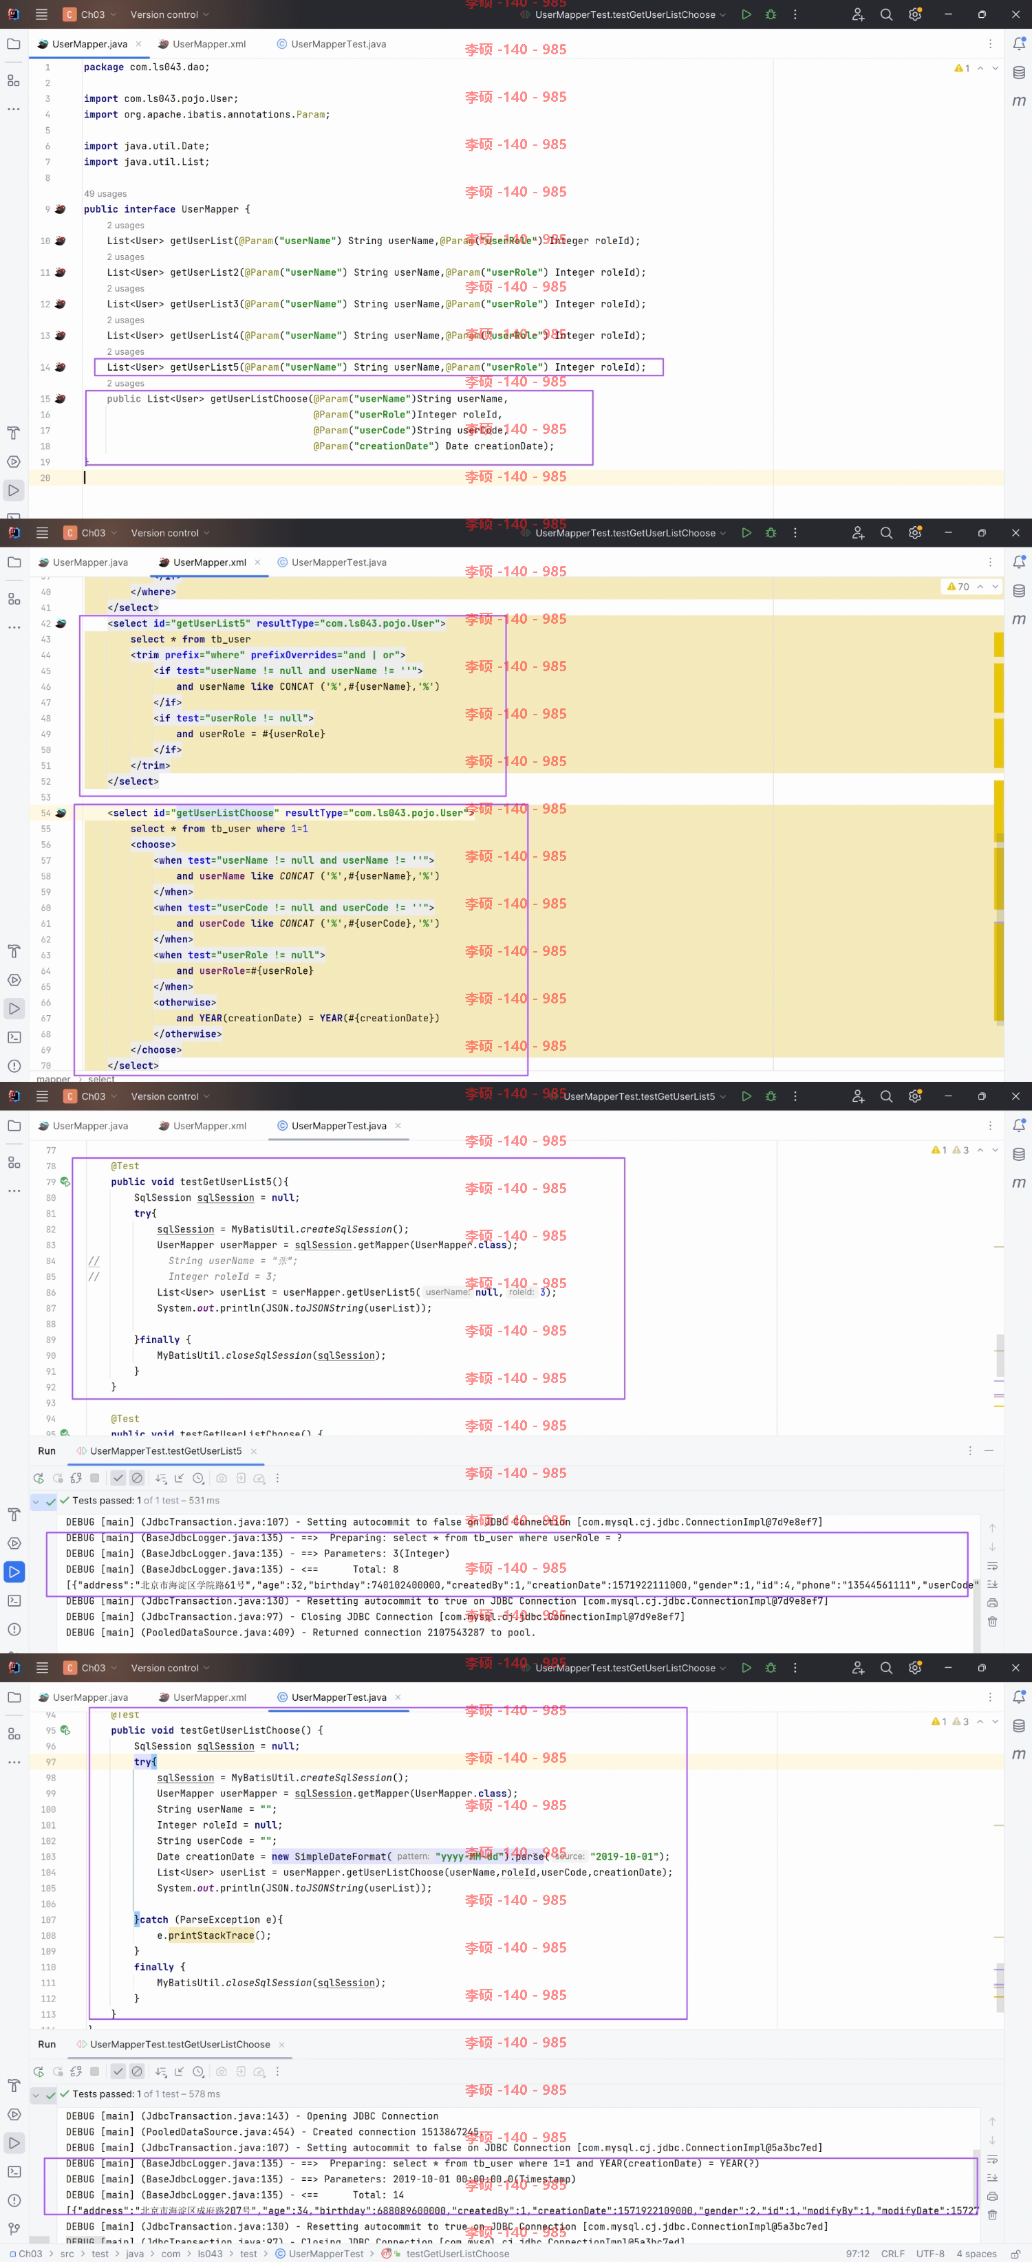The image size is (1032, 2262).
Task: Debug icon in the top UserMapper.java window
Action: coord(771,15)
